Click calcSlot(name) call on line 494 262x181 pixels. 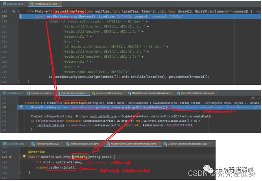pos(69,162)
